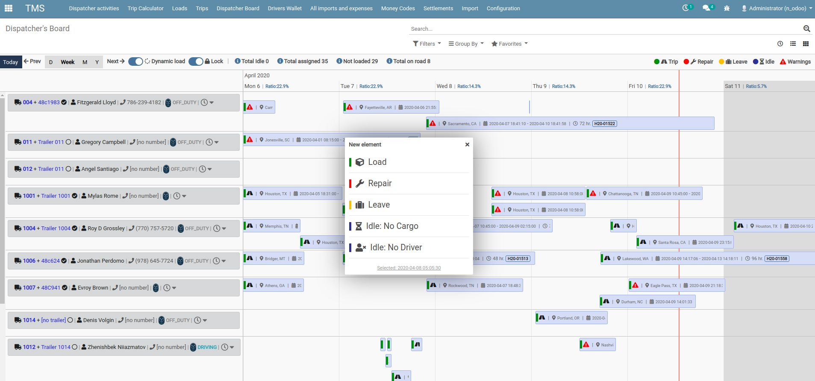Image resolution: width=815 pixels, height=381 pixels.
Task: Go to previous period with Prev
Action: click(x=32, y=62)
